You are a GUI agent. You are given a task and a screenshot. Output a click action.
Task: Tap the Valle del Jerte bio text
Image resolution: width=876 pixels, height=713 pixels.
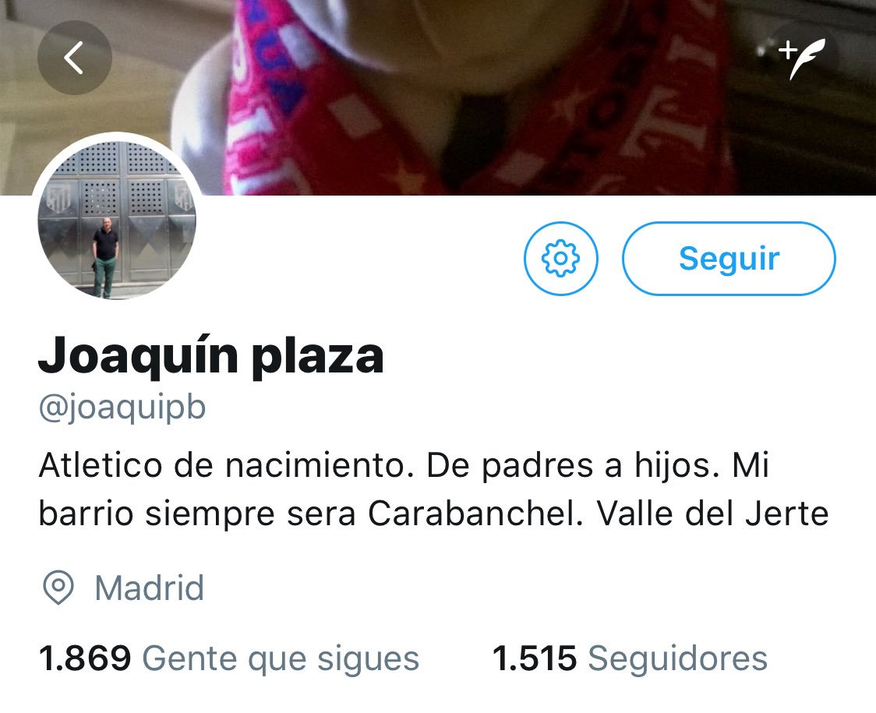[712, 513]
